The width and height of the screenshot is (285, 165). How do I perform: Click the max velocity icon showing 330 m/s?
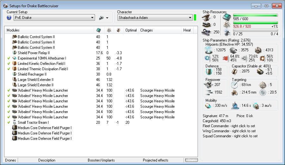[x=208, y=105]
